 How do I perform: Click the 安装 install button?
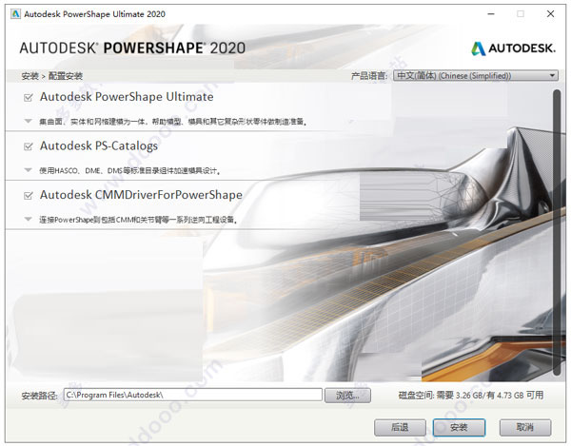459,427
